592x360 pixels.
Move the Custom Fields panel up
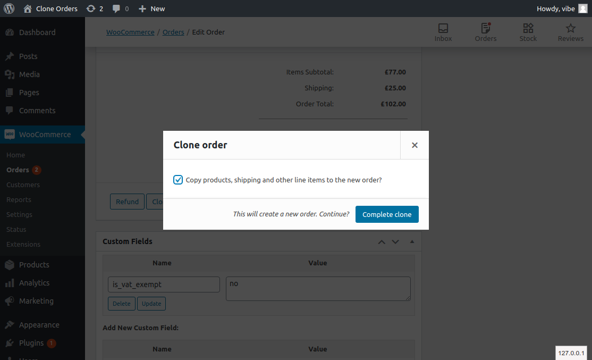[x=382, y=241]
